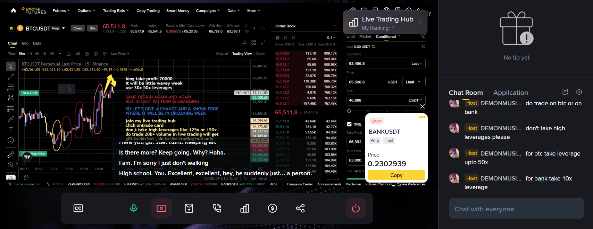Open the emoji icons tool

point(11,140)
